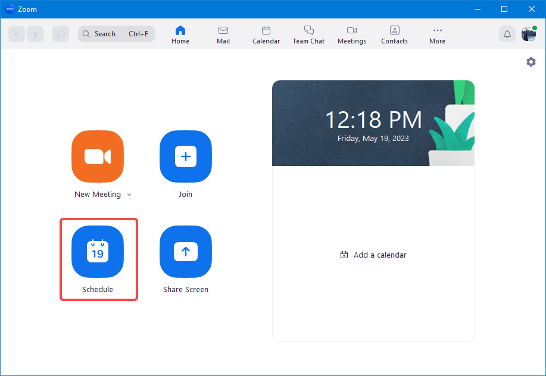The height and width of the screenshot is (376, 546).
Task: Open your profile avatar menu
Action: (x=528, y=34)
